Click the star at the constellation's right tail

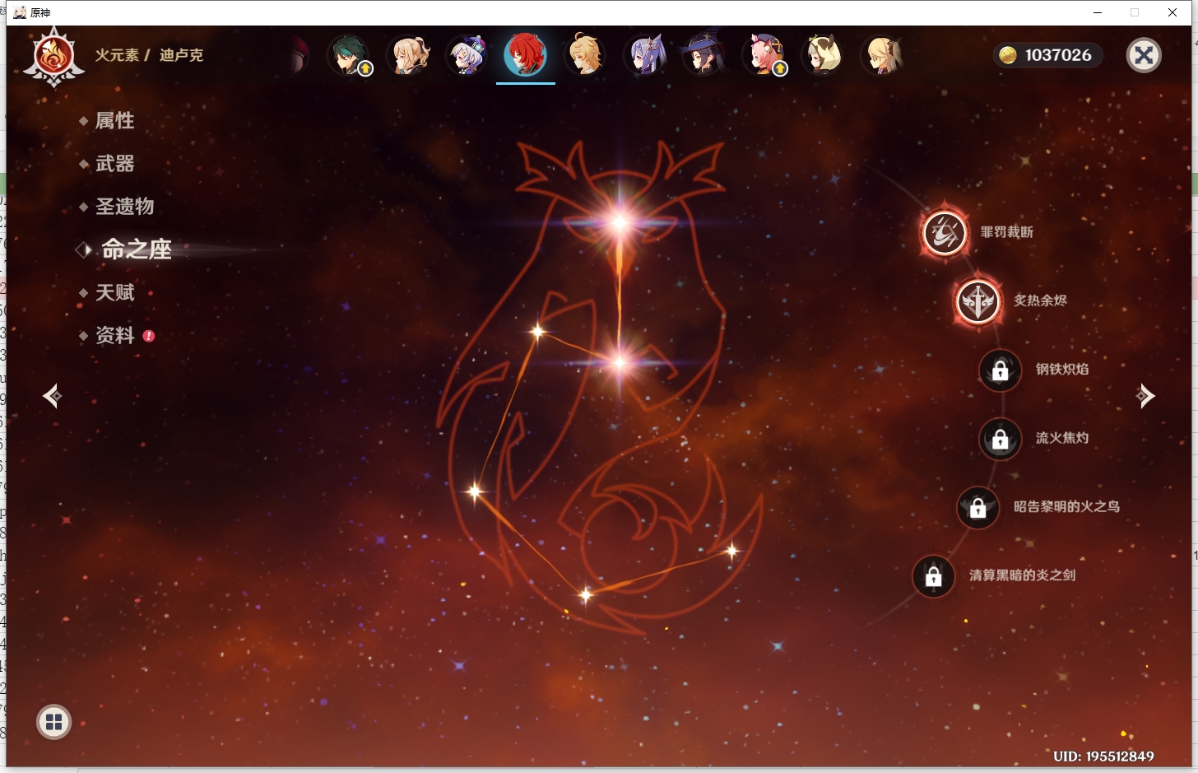731,551
